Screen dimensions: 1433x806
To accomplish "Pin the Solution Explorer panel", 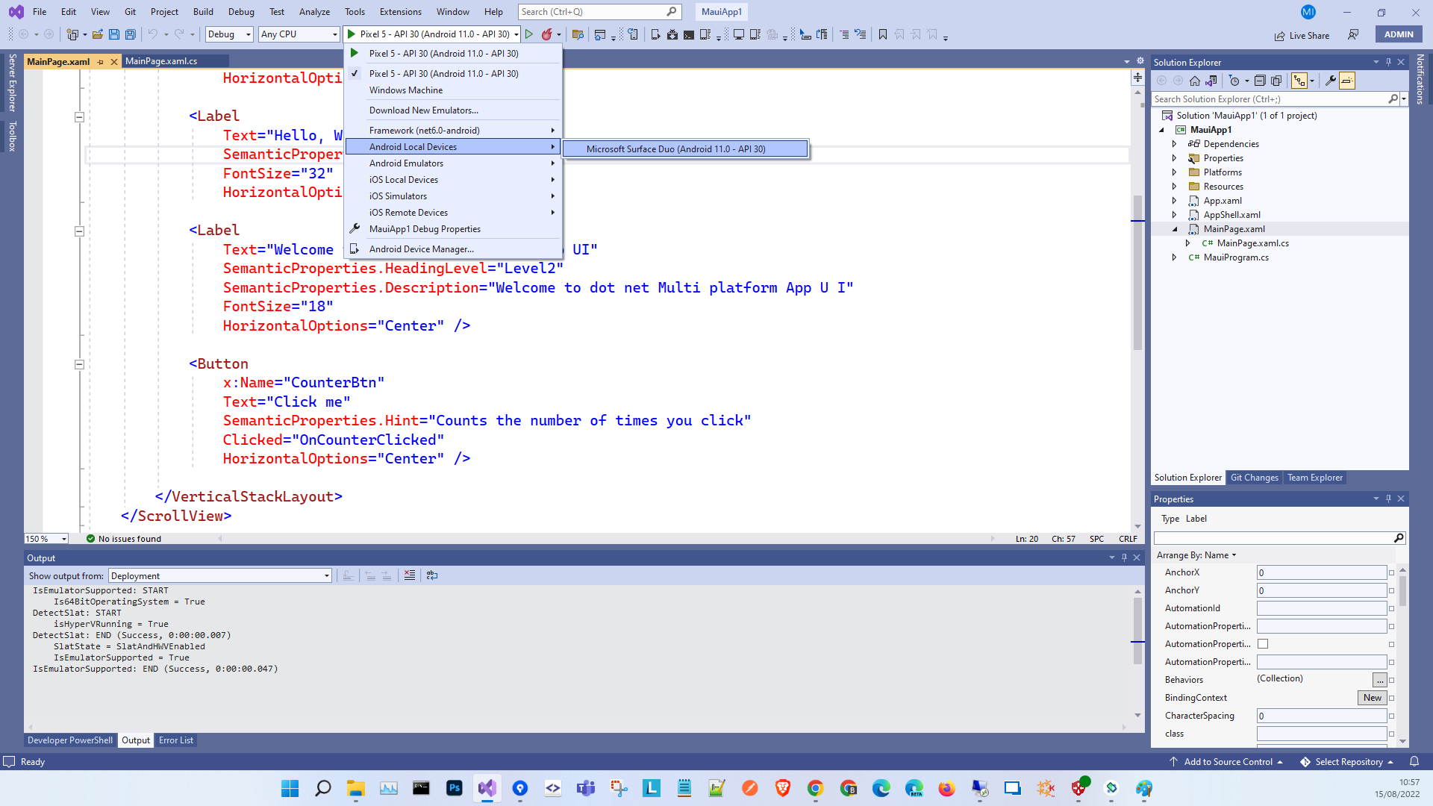I will (x=1389, y=62).
